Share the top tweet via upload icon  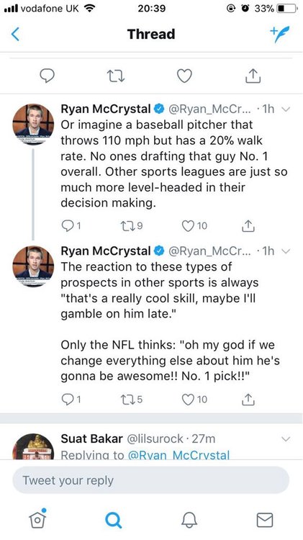pyautogui.click(x=253, y=76)
